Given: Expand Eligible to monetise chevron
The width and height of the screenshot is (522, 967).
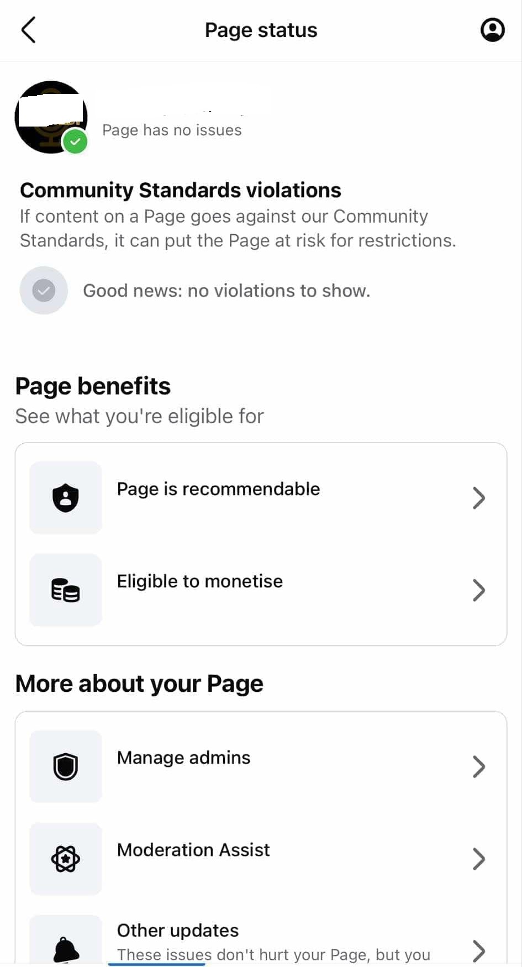Looking at the screenshot, I should coord(479,590).
